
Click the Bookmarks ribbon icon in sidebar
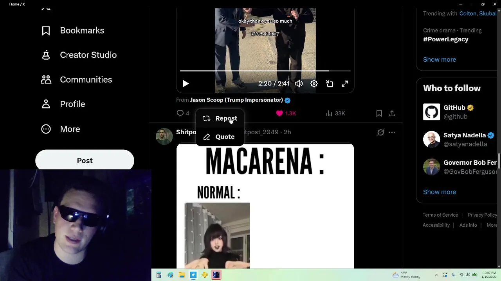coord(46,30)
